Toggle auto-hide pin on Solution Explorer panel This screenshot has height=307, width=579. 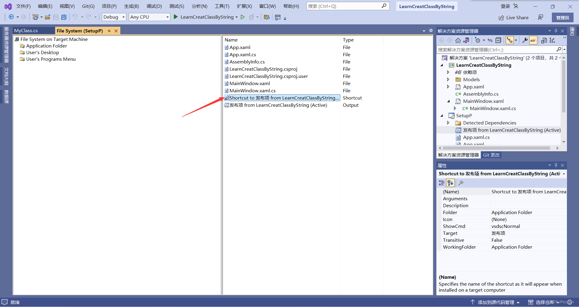click(x=555, y=31)
